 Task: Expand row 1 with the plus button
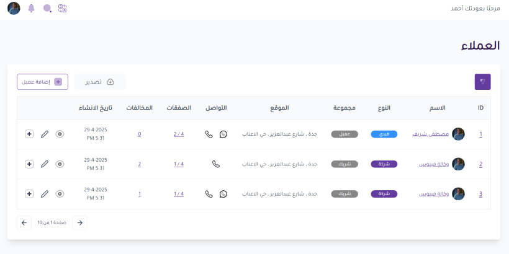[29, 134]
